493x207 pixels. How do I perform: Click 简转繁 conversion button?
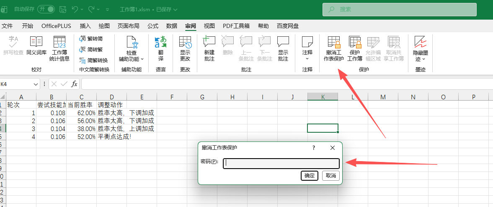(x=91, y=50)
